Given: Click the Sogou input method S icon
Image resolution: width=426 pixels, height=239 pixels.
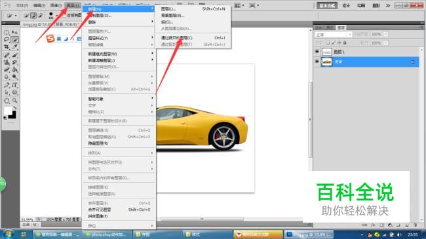Looking at the screenshot, I should click(x=50, y=39).
